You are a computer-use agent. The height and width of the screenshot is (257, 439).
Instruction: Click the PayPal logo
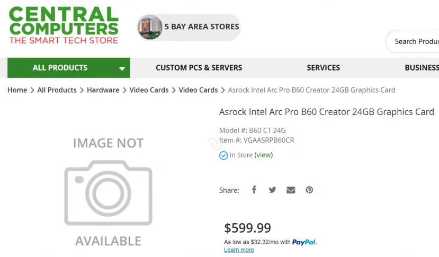coord(304,242)
